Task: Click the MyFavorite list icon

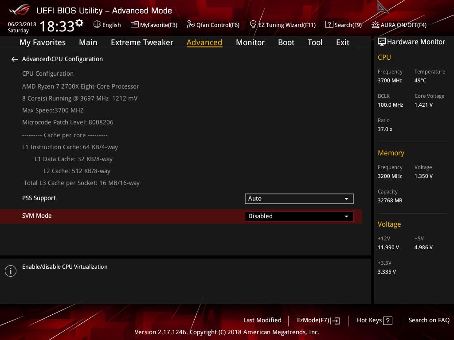Action: coord(135,25)
